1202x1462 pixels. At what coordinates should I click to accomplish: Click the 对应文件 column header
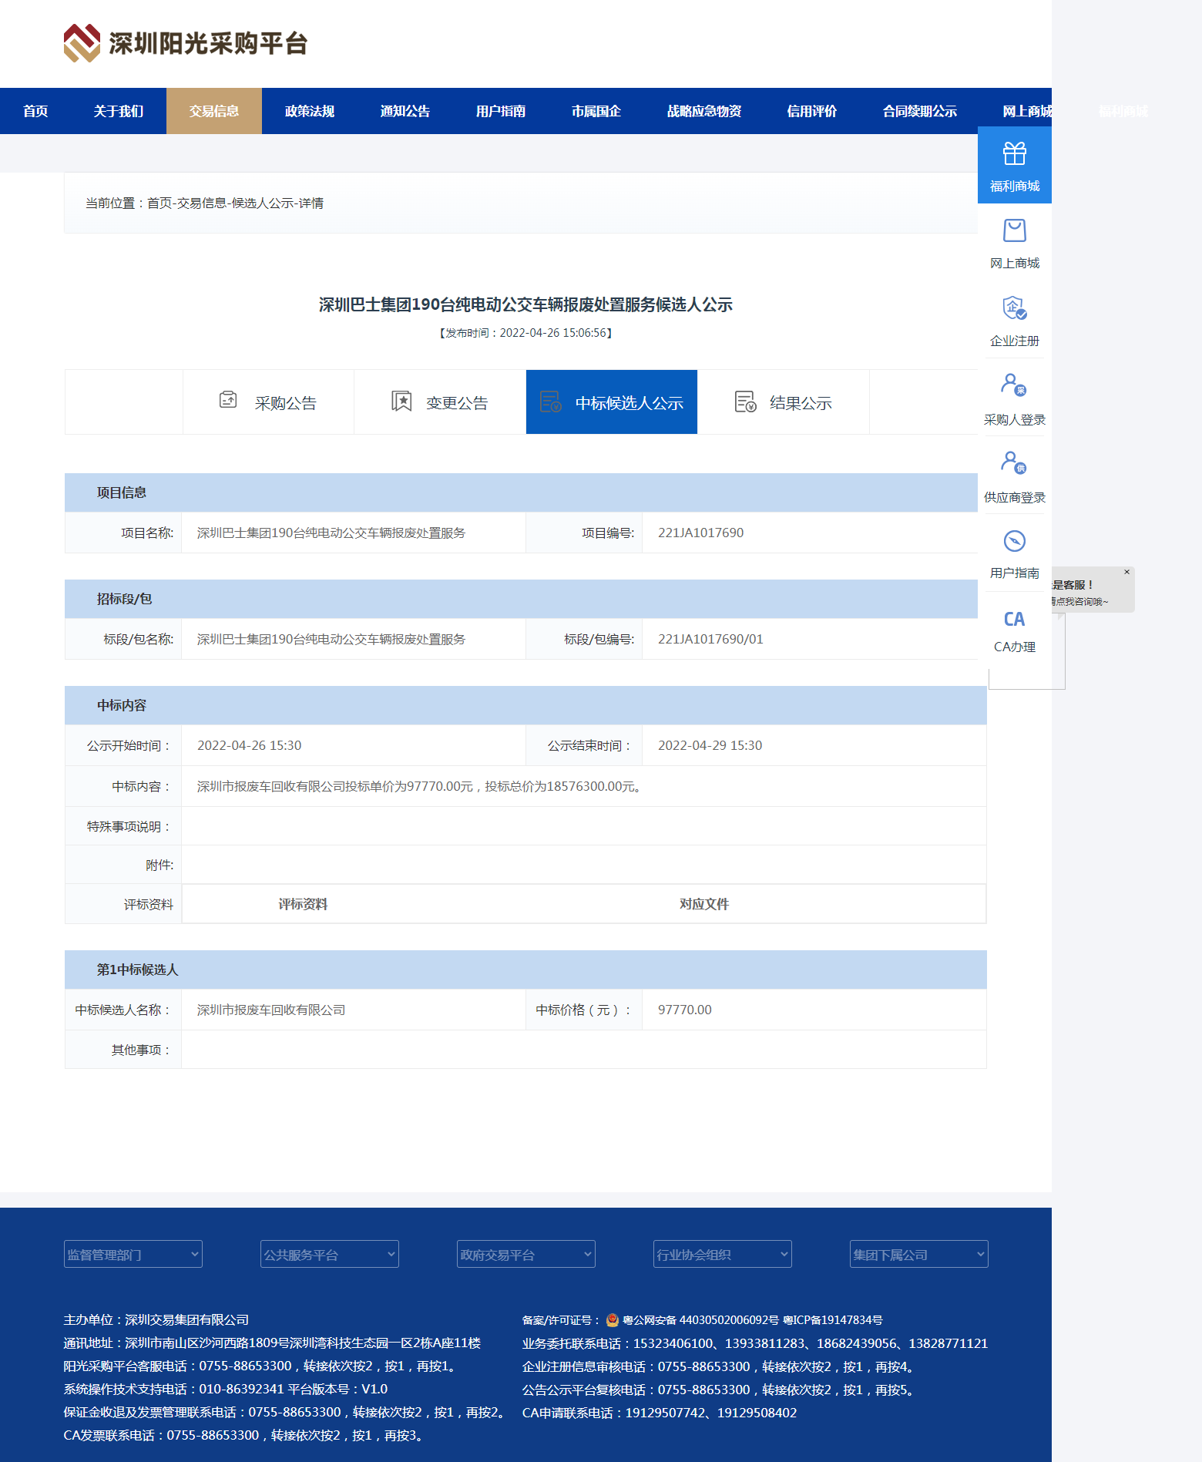[704, 904]
